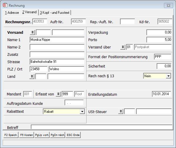Click the # lookup next to Erfasst von
Viewport: 176px width, 148px height.
58,94
